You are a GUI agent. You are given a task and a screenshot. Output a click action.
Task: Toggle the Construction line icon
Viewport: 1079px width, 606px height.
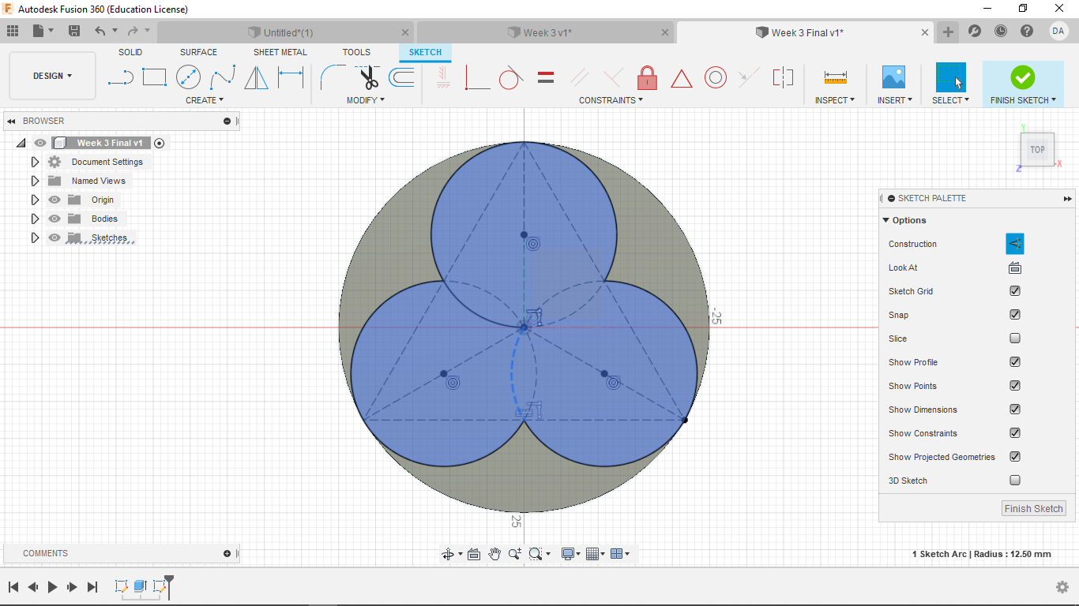(x=1015, y=244)
